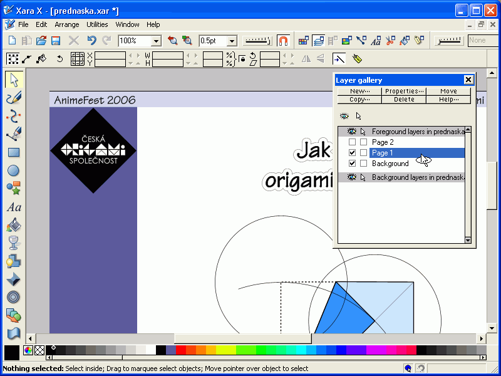This screenshot has height=376, width=501.
Task: Click Copy... in the Layer gallery
Action: [359, 100]
